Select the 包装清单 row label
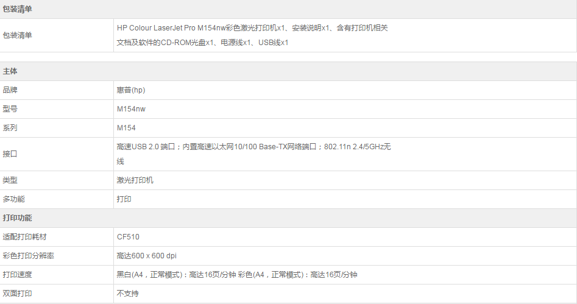This screenshot has height=304, width=577. coord(17,35)
